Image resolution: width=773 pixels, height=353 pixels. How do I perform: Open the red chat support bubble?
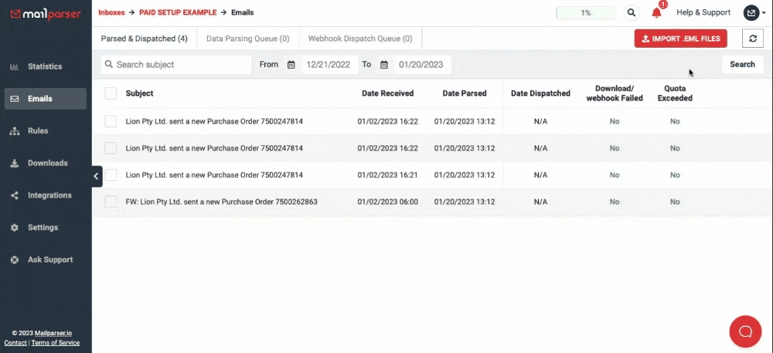tap(745, 331)
